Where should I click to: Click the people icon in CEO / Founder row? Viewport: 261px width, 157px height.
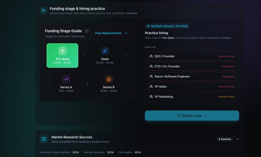click(x=151, y=56)
